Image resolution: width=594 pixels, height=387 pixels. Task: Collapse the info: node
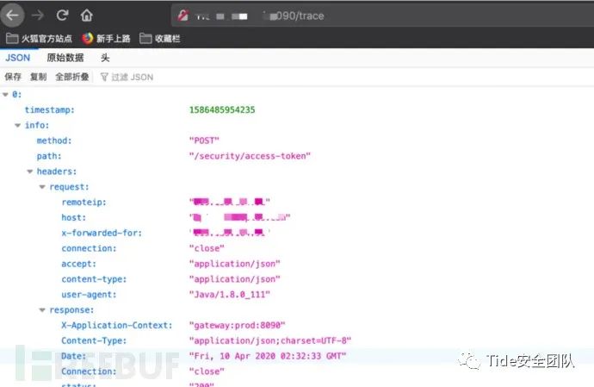click(17, 125)
